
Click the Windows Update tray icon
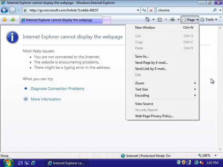[189, 163]
